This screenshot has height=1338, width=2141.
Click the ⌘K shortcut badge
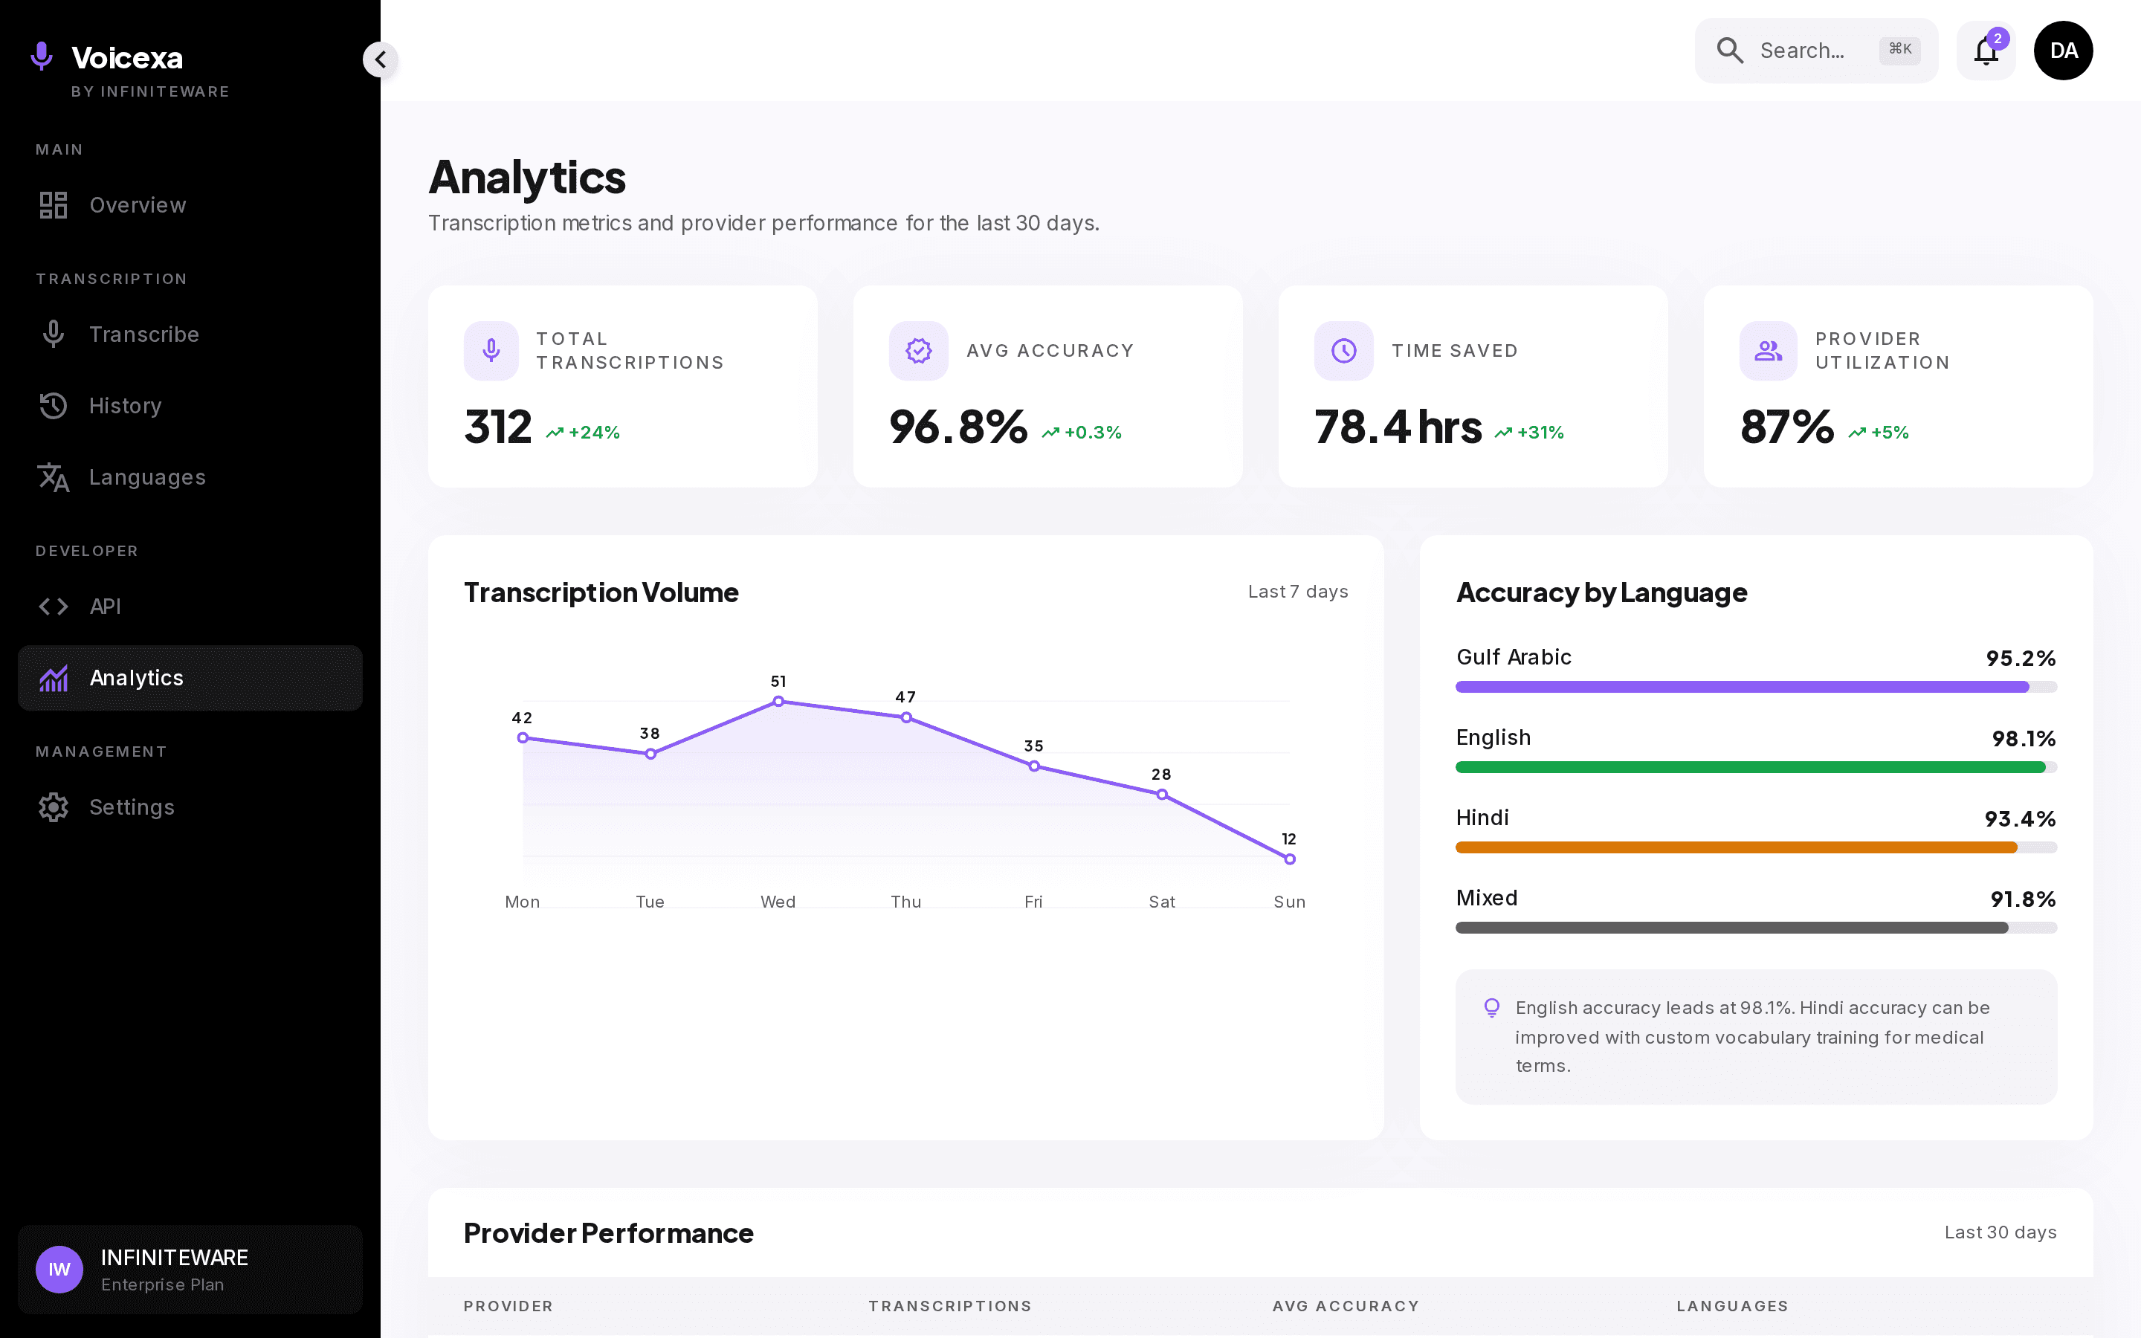coord(1899,50)
